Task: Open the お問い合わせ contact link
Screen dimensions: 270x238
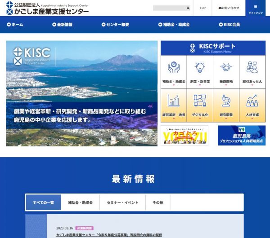Action: tap(229, 8)
